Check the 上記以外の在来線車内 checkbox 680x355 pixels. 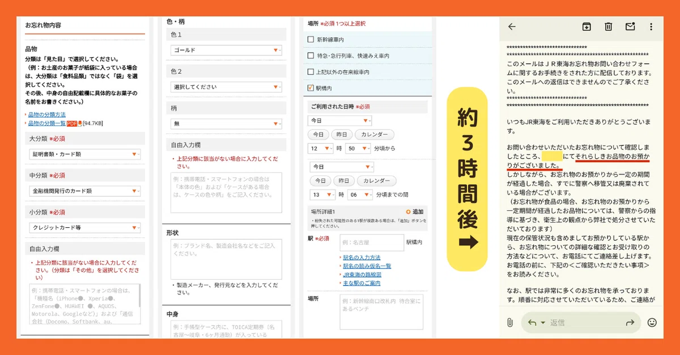click(310, 72)
